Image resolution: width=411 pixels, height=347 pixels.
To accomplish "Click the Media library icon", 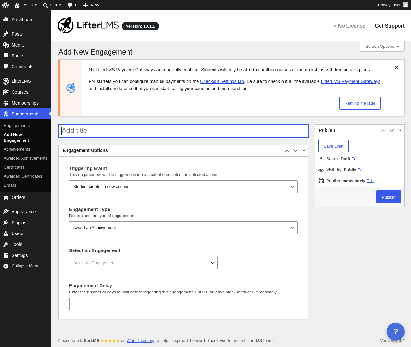I will pos(6,45).
